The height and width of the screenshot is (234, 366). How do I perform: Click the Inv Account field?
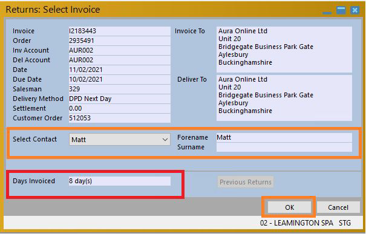pos(120,50)
